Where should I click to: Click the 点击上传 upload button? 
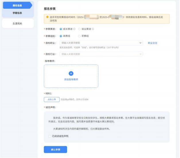[51, 99]
